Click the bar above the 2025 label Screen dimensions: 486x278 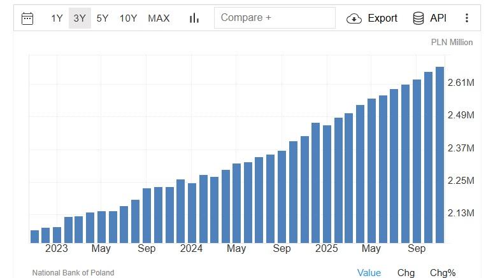327,184
